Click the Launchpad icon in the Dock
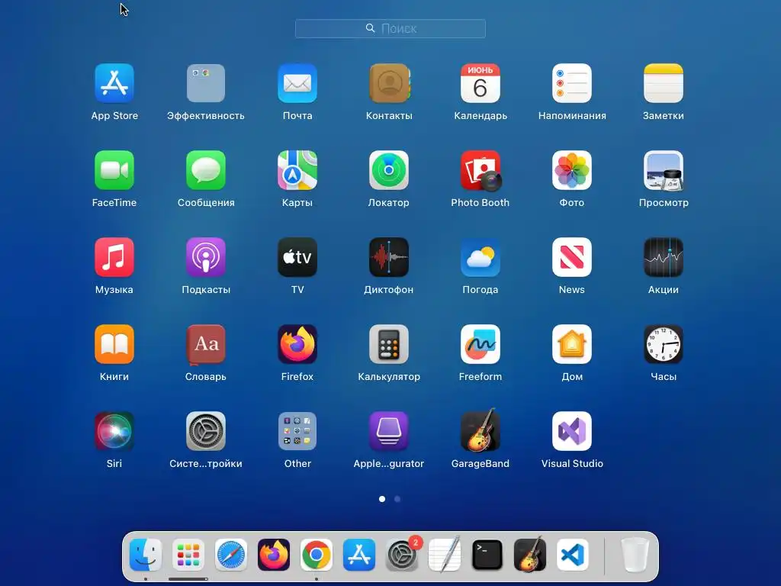 click(x=188, y=555)
